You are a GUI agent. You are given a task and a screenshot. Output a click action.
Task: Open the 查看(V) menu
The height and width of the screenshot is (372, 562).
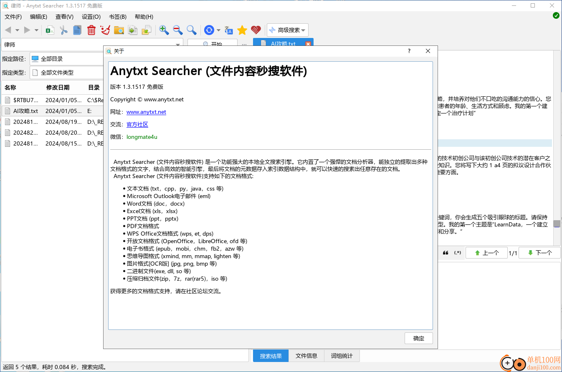[64, 17]
